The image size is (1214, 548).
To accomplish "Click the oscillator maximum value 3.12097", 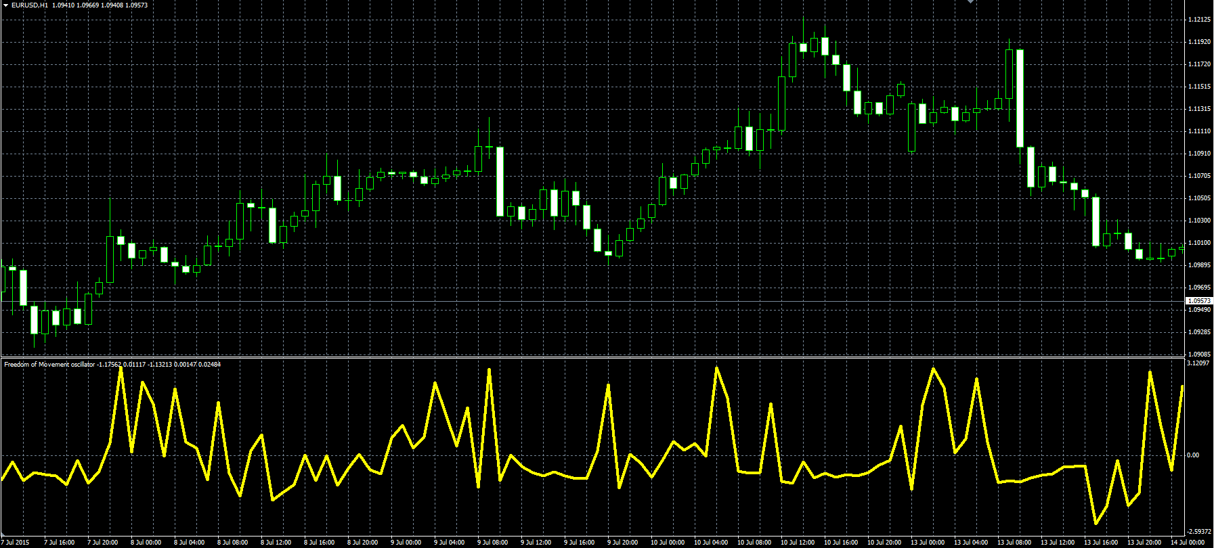I will (x=1199, y=363).
